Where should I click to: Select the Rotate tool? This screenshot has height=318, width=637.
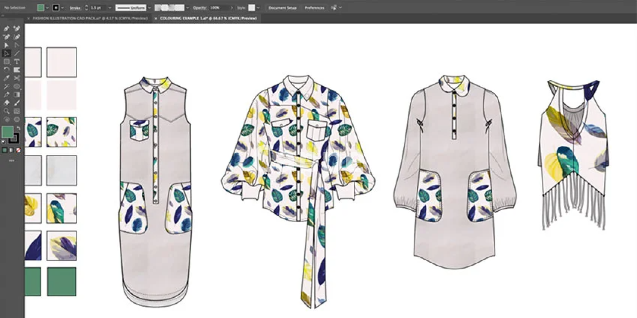point(6,70)
